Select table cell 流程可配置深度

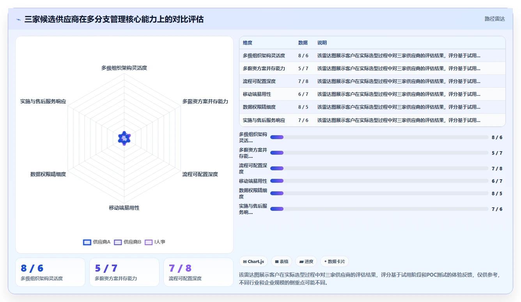259,81
